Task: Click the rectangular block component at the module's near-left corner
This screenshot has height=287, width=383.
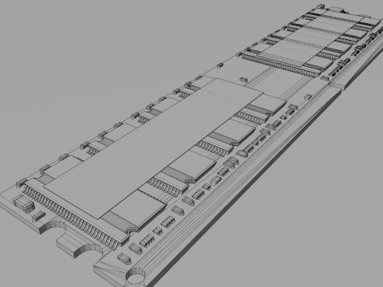Action: (x=24, y=203)
